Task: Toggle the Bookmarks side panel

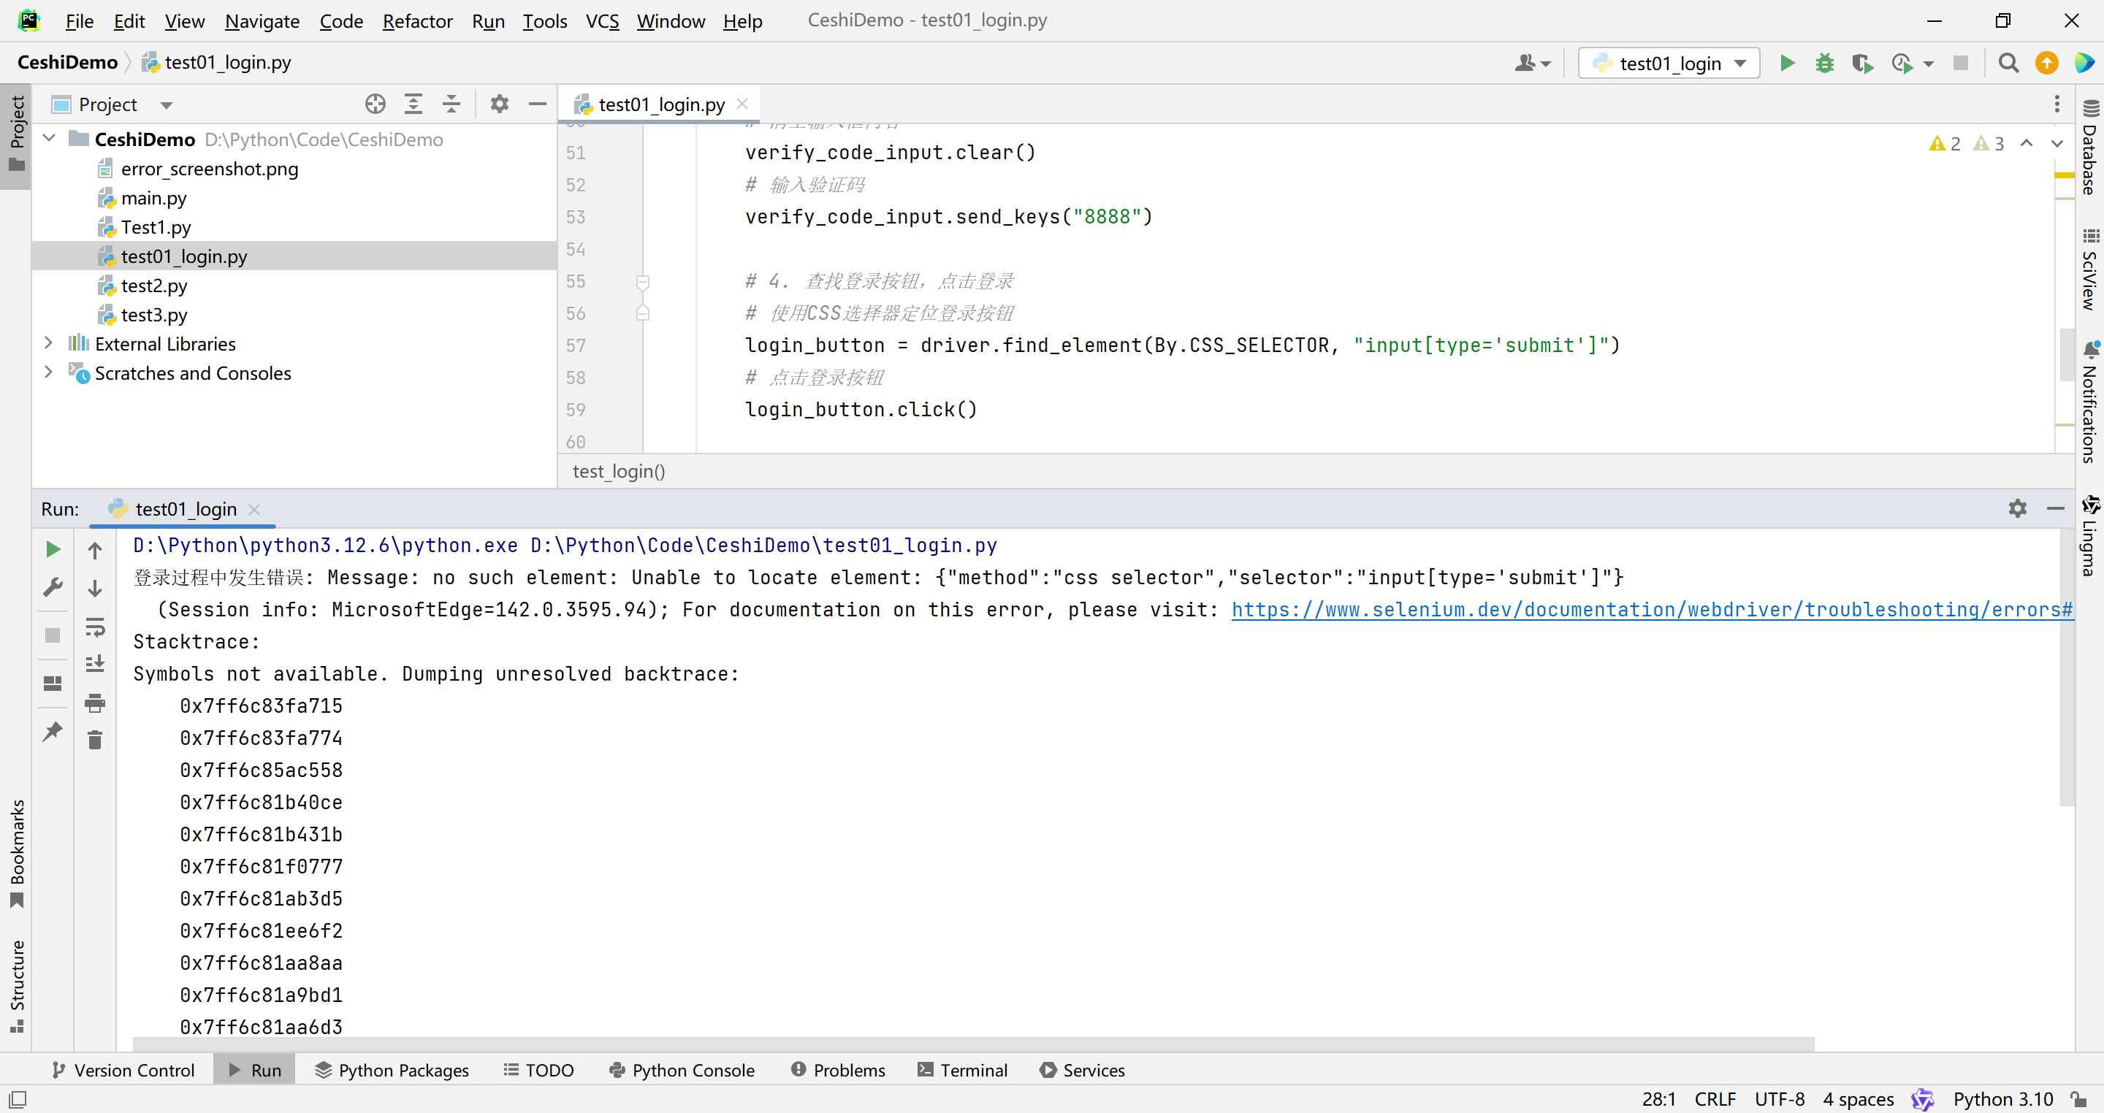Action: (x=16, y=854)
